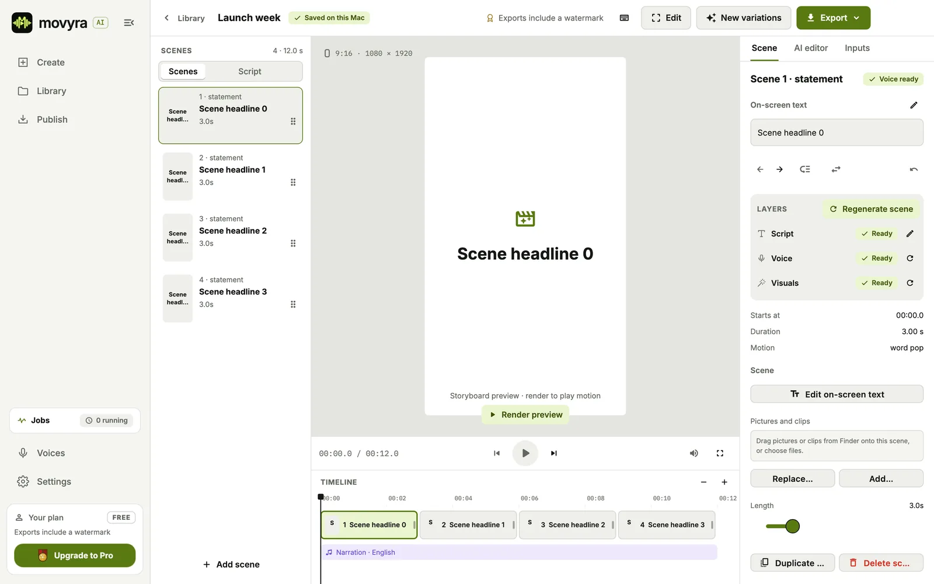Click the on-screen text input field
Image resolution: width=934 pixels, height=584 pixels.
pyautogui.click(x=837, y=133)
